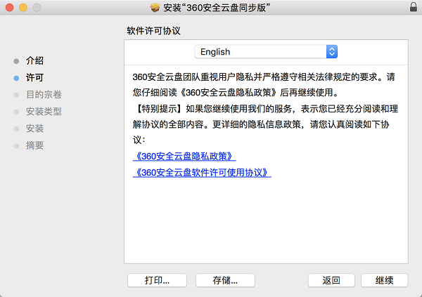Click the gray bullet beside 介绍
The width and height of the screenshot is (422, 297).
[x=16, y=61]
